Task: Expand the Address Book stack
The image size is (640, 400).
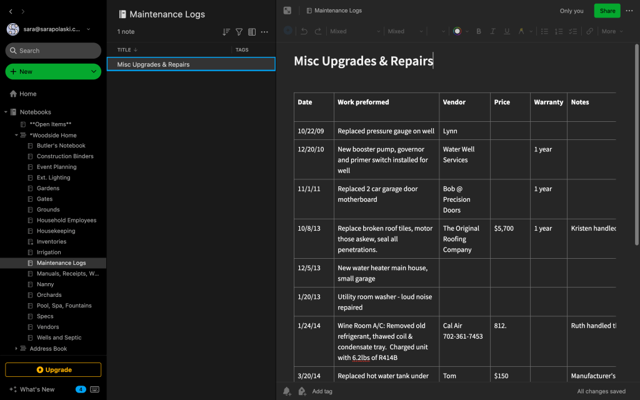Action: 16,349
